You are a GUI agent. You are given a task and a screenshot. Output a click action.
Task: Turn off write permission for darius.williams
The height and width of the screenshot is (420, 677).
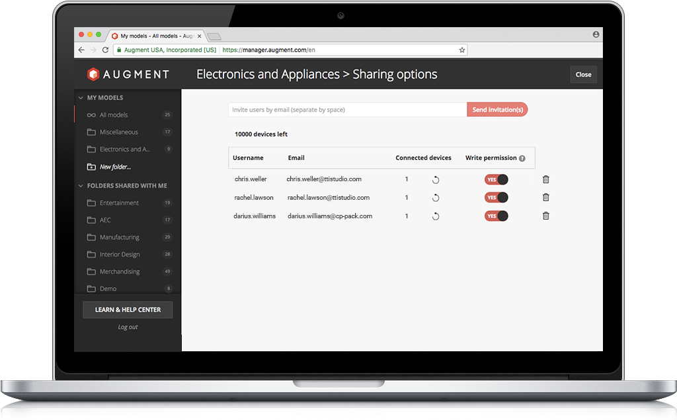coord(496,215)
